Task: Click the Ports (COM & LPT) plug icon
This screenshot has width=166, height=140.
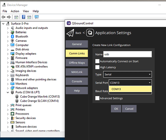Action: pos(12,92)
